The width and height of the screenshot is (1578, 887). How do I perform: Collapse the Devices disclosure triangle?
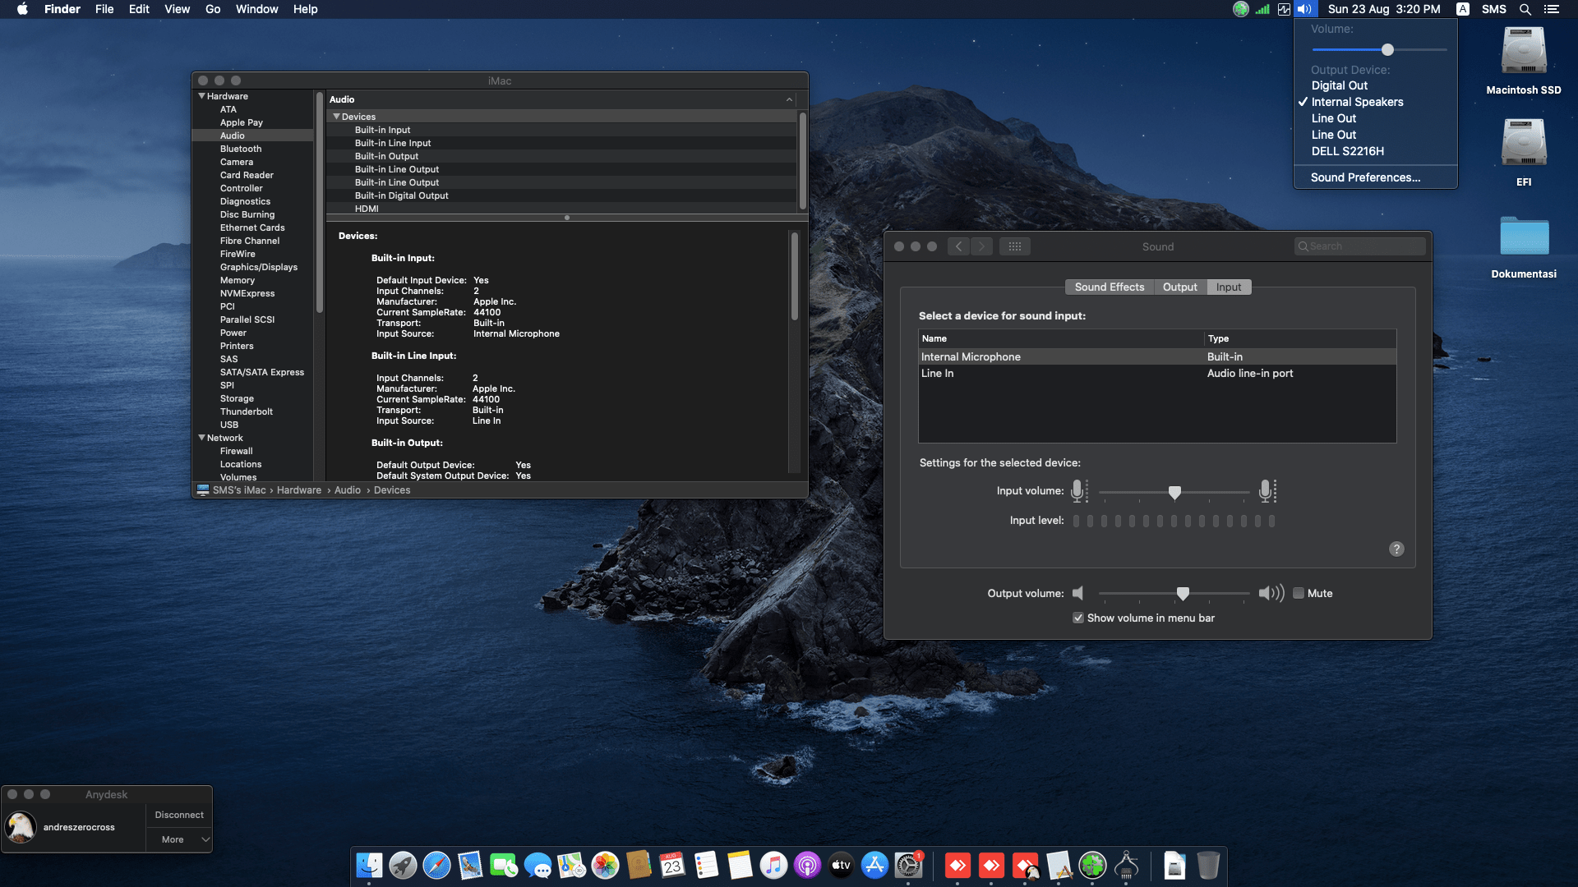click(337, 116)
